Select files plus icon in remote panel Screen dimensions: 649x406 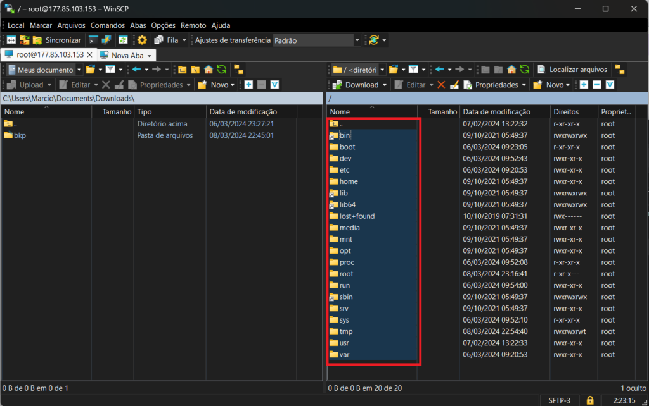pyautogui.click(x=584, y=85)
